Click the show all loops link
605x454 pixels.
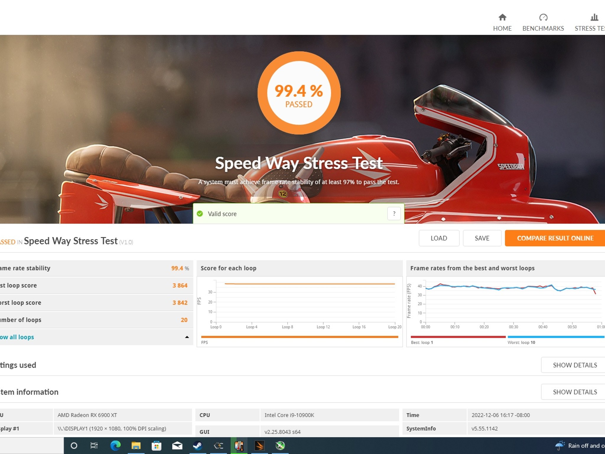pos(17,337)
